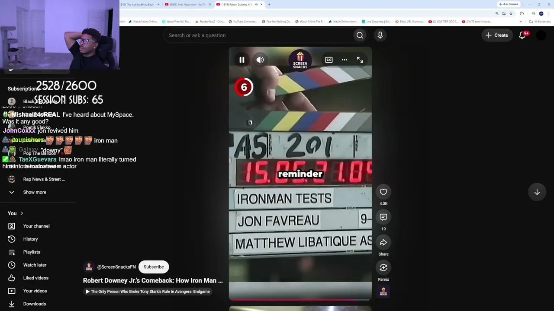Open the Screen Snacks sound thumbnail below Remix
The image size is (554, 311).
click(x=383, y=292)
